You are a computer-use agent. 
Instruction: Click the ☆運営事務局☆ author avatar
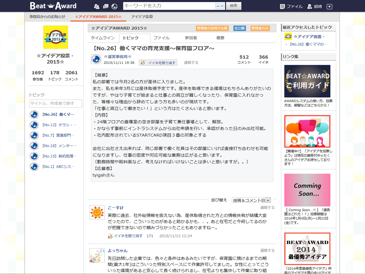[x=96, y=59]
